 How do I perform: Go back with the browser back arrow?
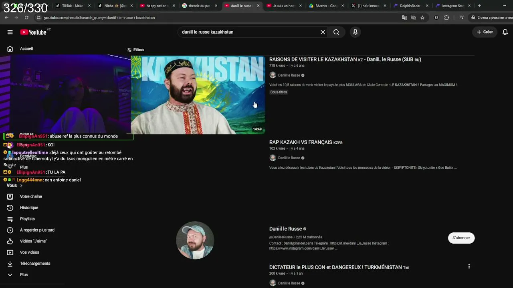tap(6, 18)
